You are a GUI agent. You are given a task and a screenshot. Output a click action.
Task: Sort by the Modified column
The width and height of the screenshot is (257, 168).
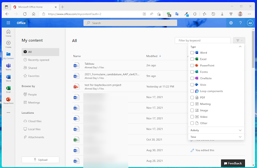[153, 56]
